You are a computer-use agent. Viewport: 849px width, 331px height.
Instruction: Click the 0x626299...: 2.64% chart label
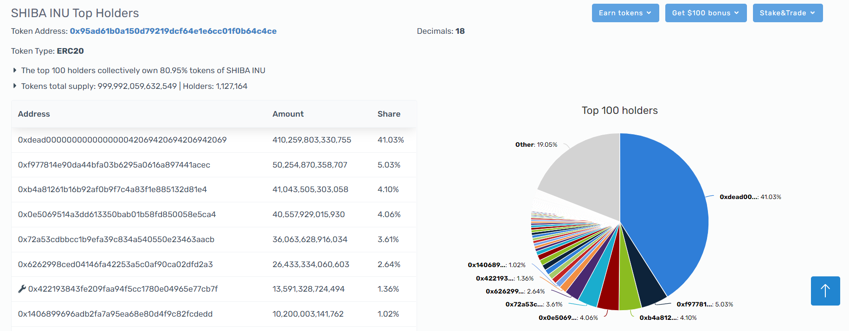pyautogui.click(x=515, y=291)
